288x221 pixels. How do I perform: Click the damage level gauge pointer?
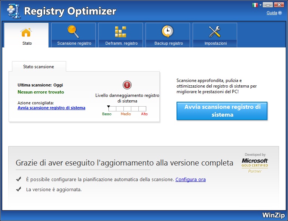[108, 107]
